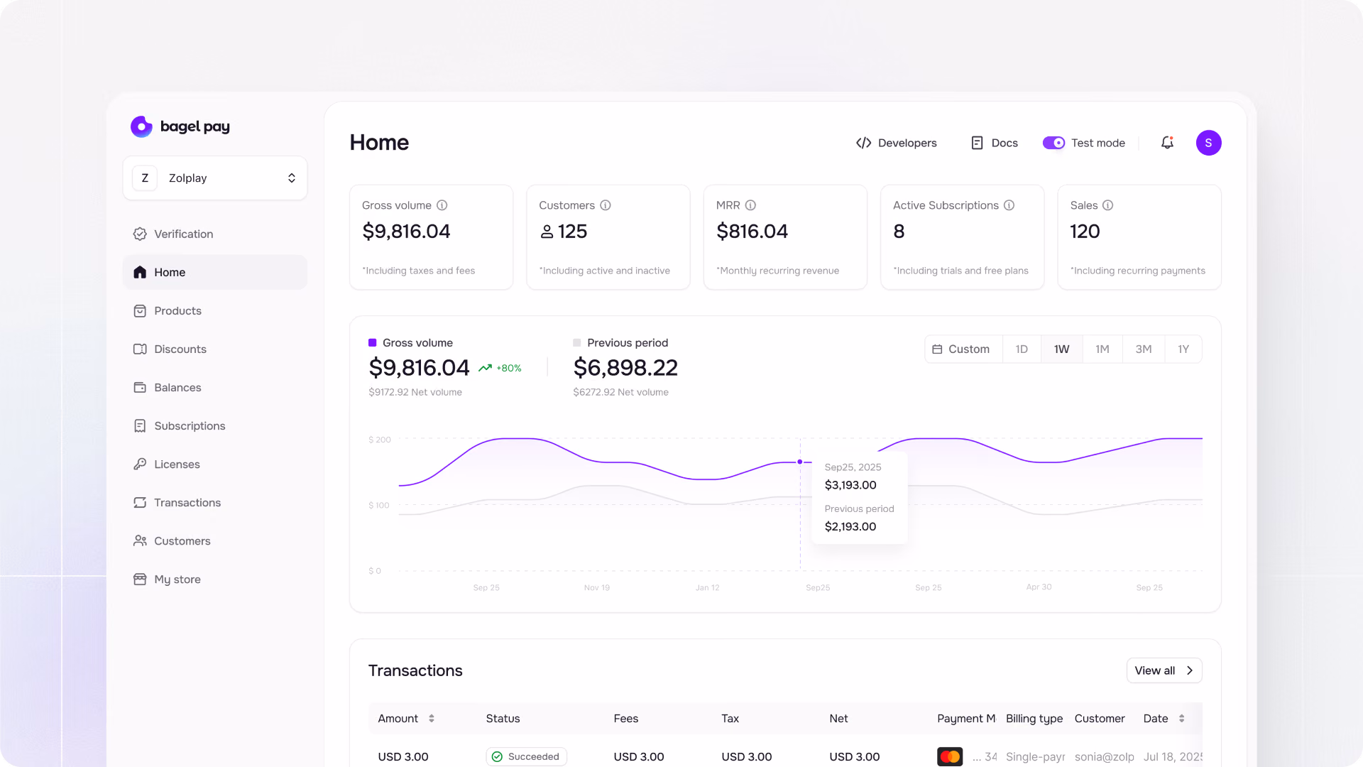Click the Customers card info icon

pyautogui.click(x=606, y=205)
